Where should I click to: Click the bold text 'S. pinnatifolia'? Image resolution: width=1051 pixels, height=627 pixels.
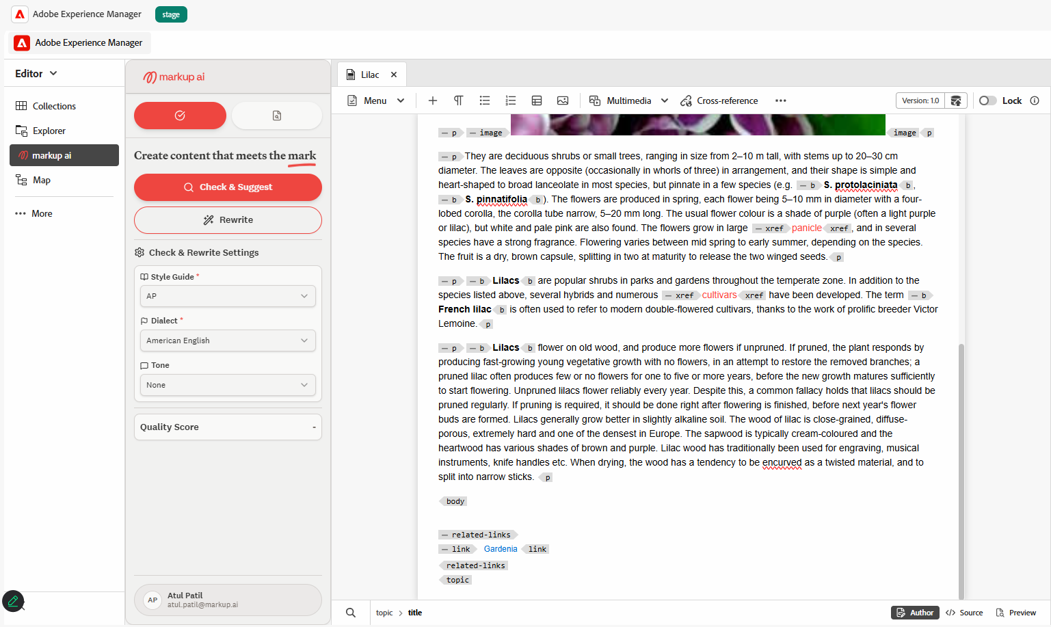pyautogui.click(x=496, y=199)
